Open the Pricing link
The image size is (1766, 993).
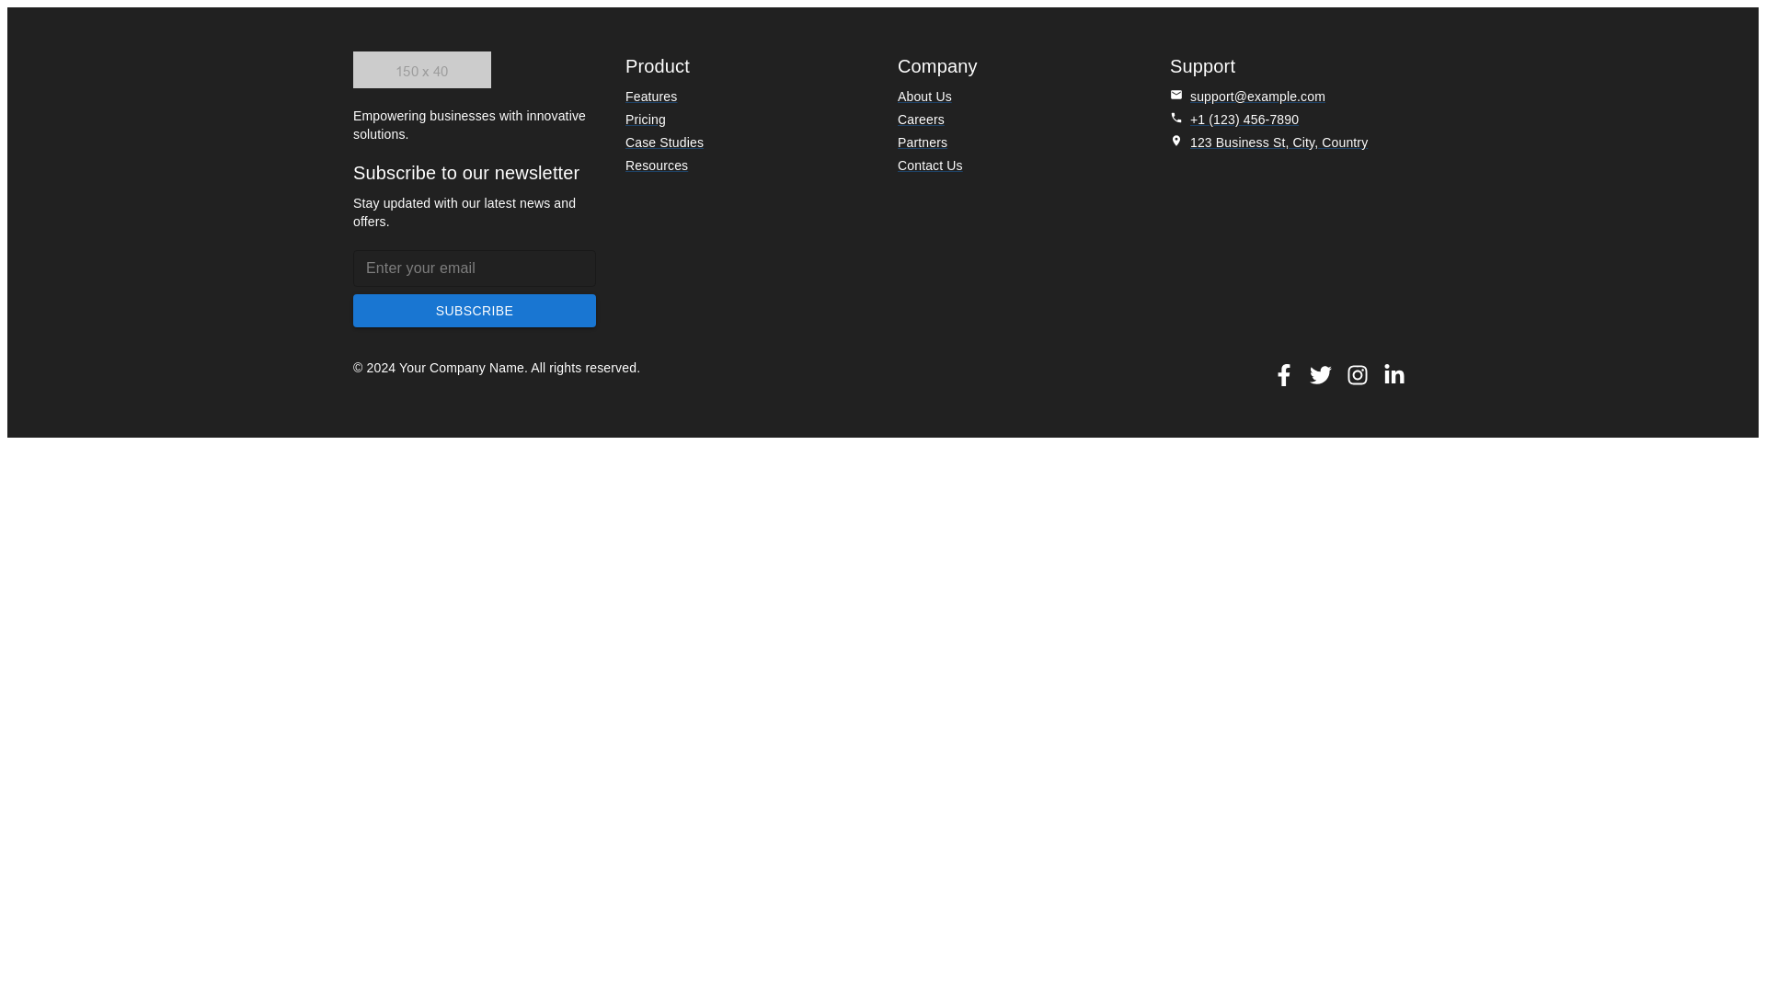645,120
